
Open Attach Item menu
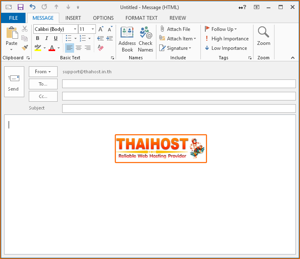178,38
